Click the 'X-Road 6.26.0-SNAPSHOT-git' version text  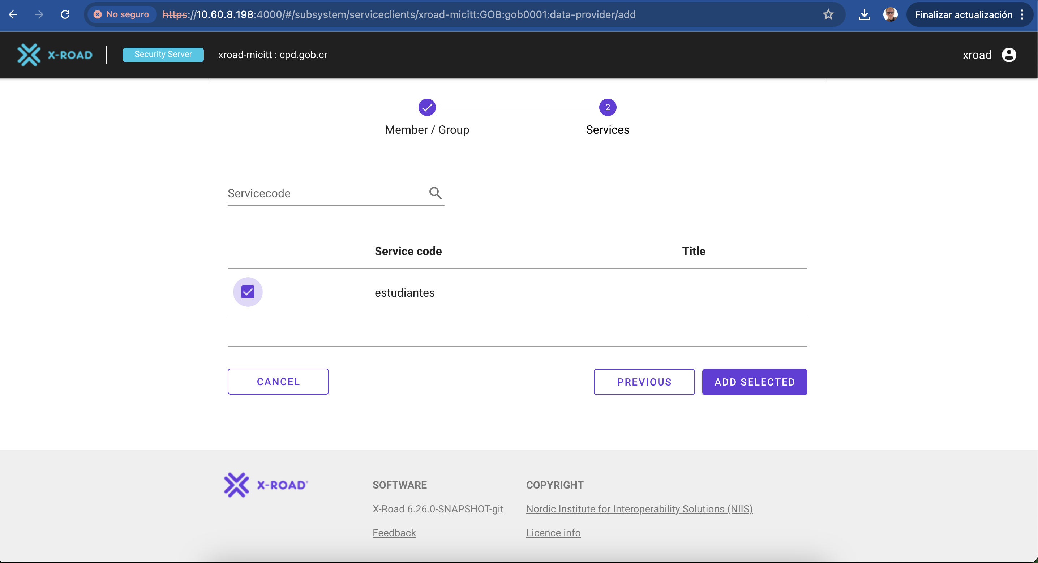pyautogui.click(x=438, y=509)
